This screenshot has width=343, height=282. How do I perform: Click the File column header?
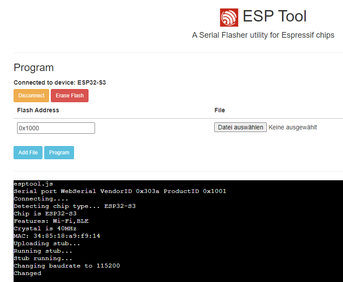[219, 110]
